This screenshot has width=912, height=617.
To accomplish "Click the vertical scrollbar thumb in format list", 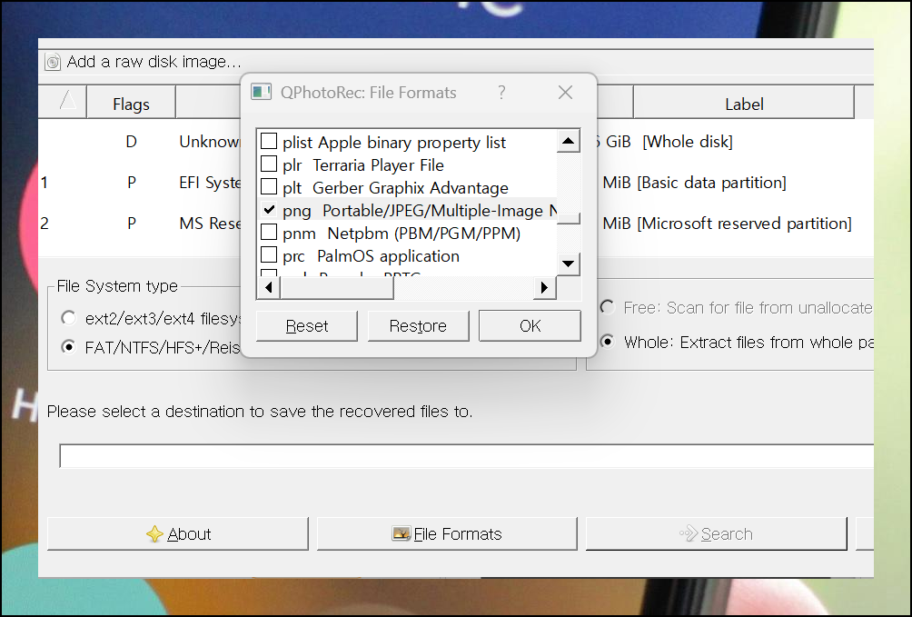I will [569, 218].
